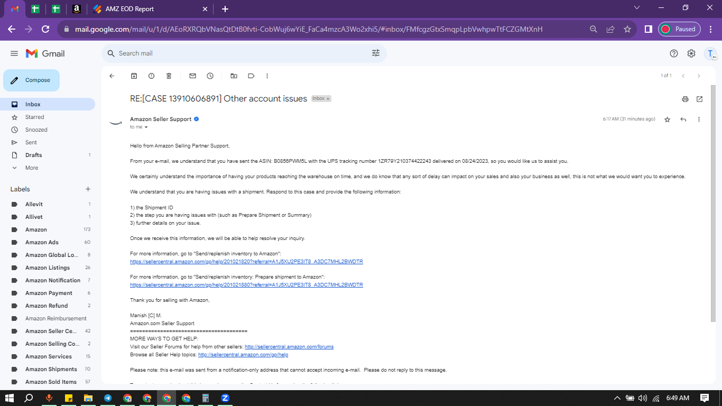Open the Google account avatar menu
The image size is (722, 406).
pyautogui.click(x=711, y=53)
